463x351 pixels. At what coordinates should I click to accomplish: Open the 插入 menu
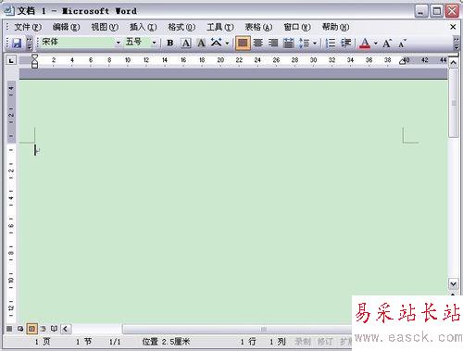pos(143,27)
